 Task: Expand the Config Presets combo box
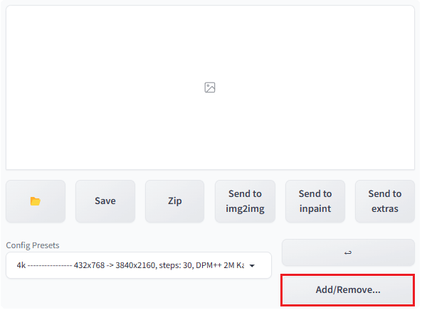(139, 265)
